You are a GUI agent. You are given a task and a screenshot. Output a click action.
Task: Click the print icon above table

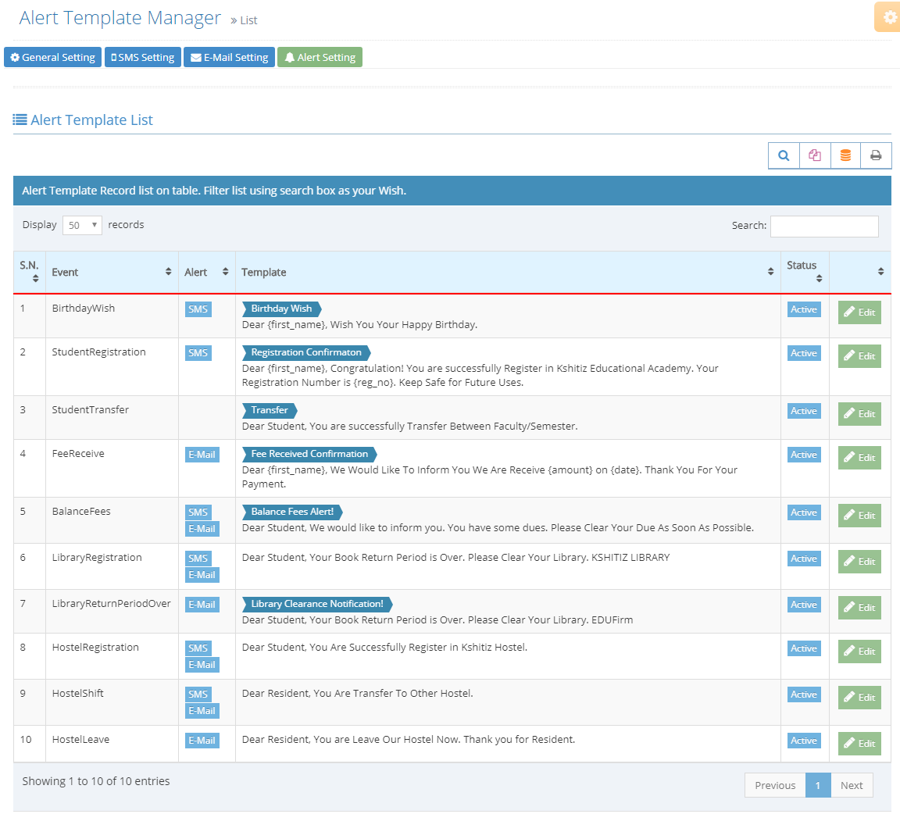coord(876,155)
